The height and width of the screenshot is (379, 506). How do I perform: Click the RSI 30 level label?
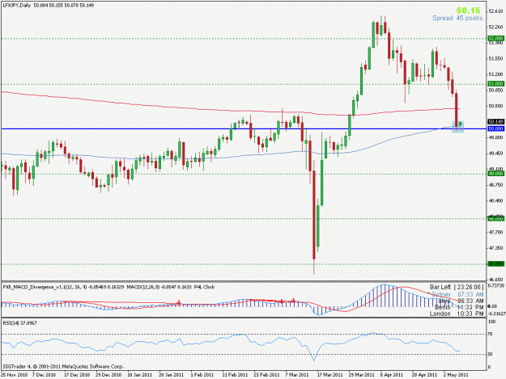[491, 354]
